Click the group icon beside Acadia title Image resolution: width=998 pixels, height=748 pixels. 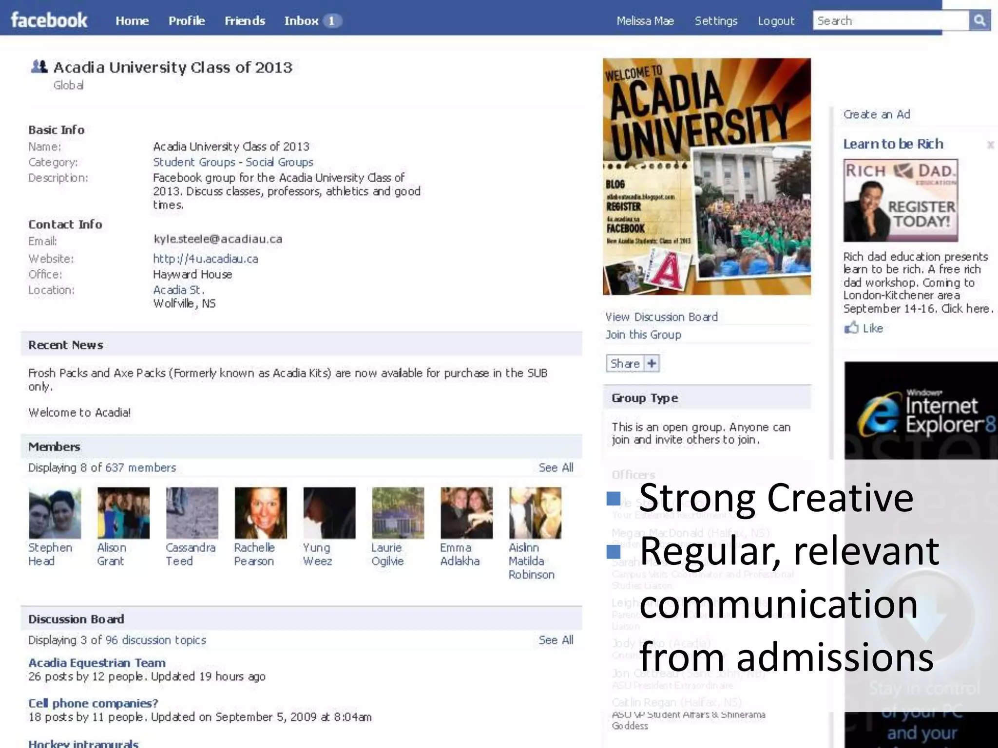(x=39, y=66)
